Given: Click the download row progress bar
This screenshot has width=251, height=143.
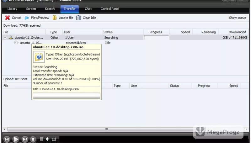Looking at the screenshot, I should pos(156,37).
